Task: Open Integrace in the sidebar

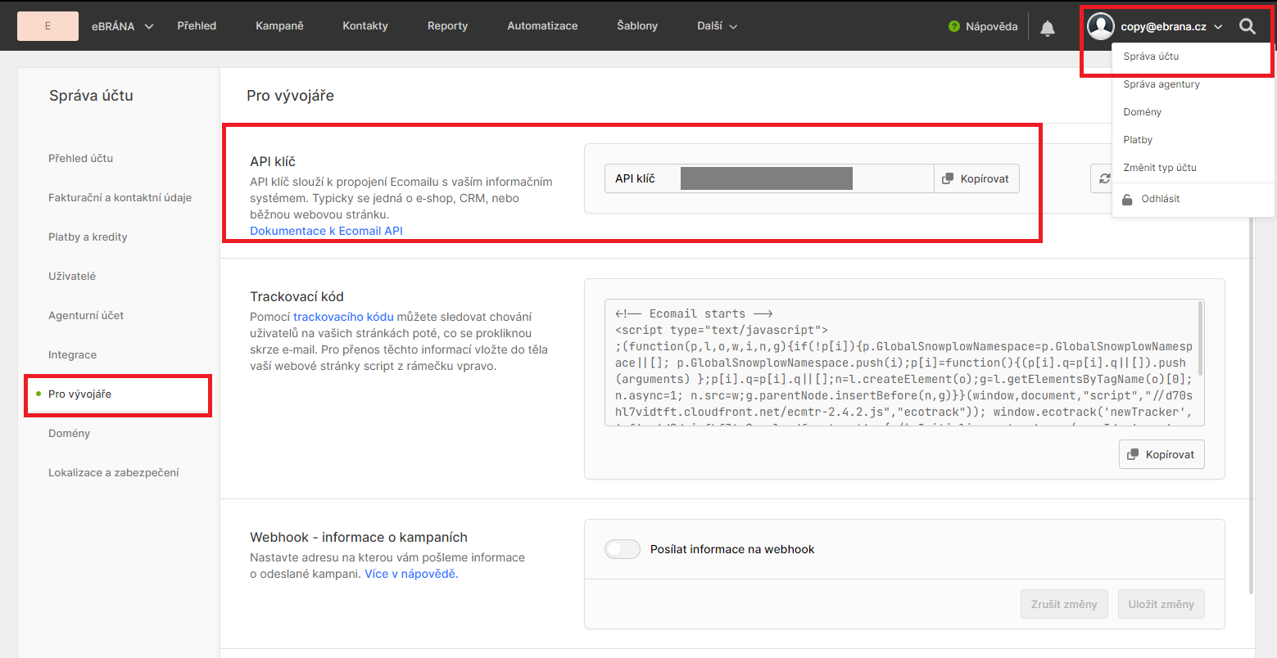Action: click(72, 355)
